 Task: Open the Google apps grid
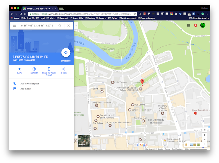click(189, 25)
